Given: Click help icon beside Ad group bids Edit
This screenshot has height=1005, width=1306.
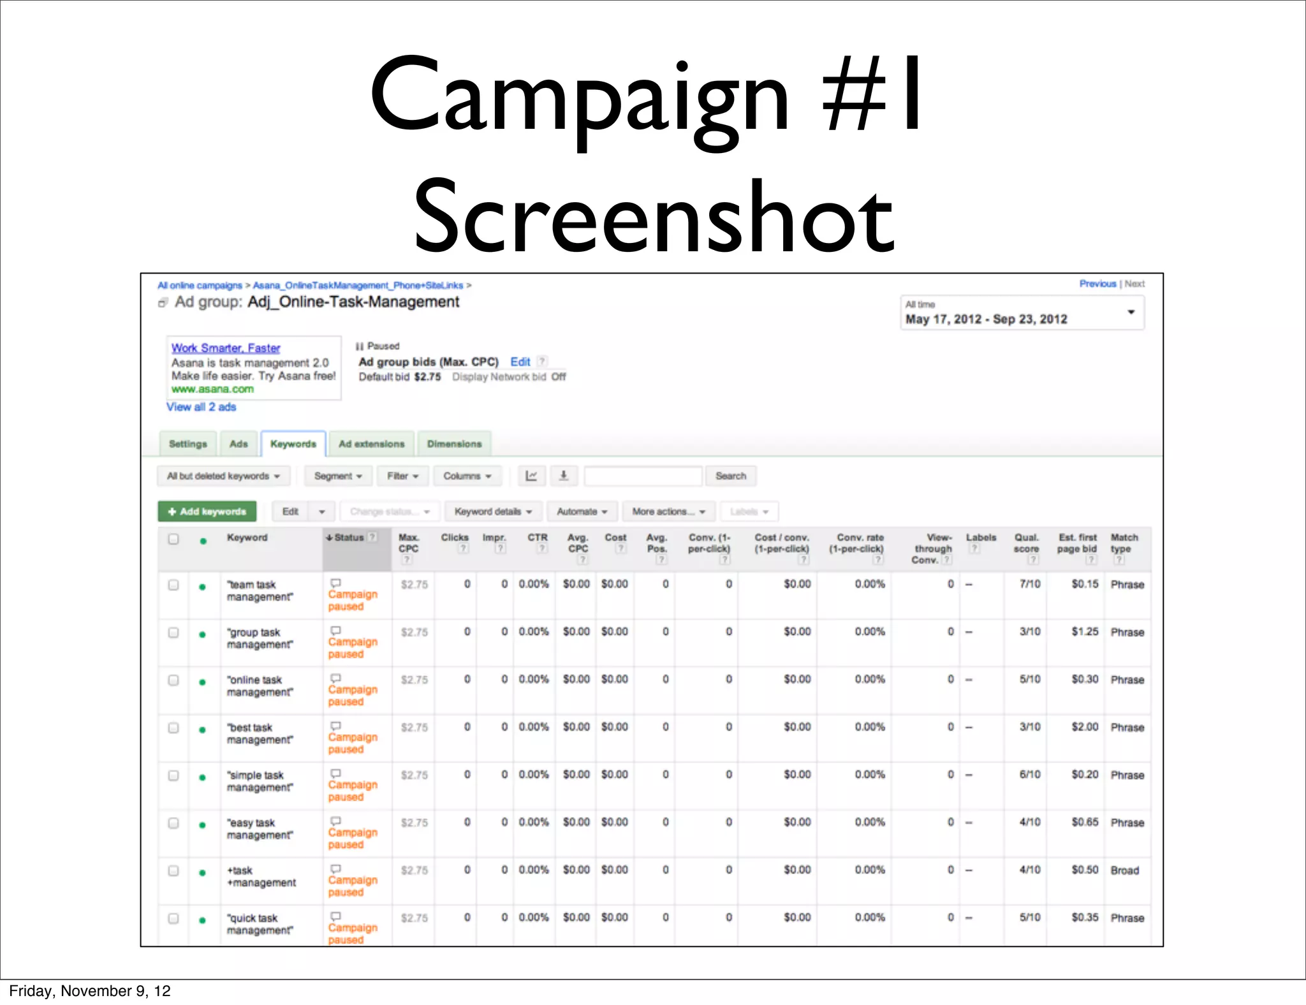Looking at the screenshot, I should [542, 362].
